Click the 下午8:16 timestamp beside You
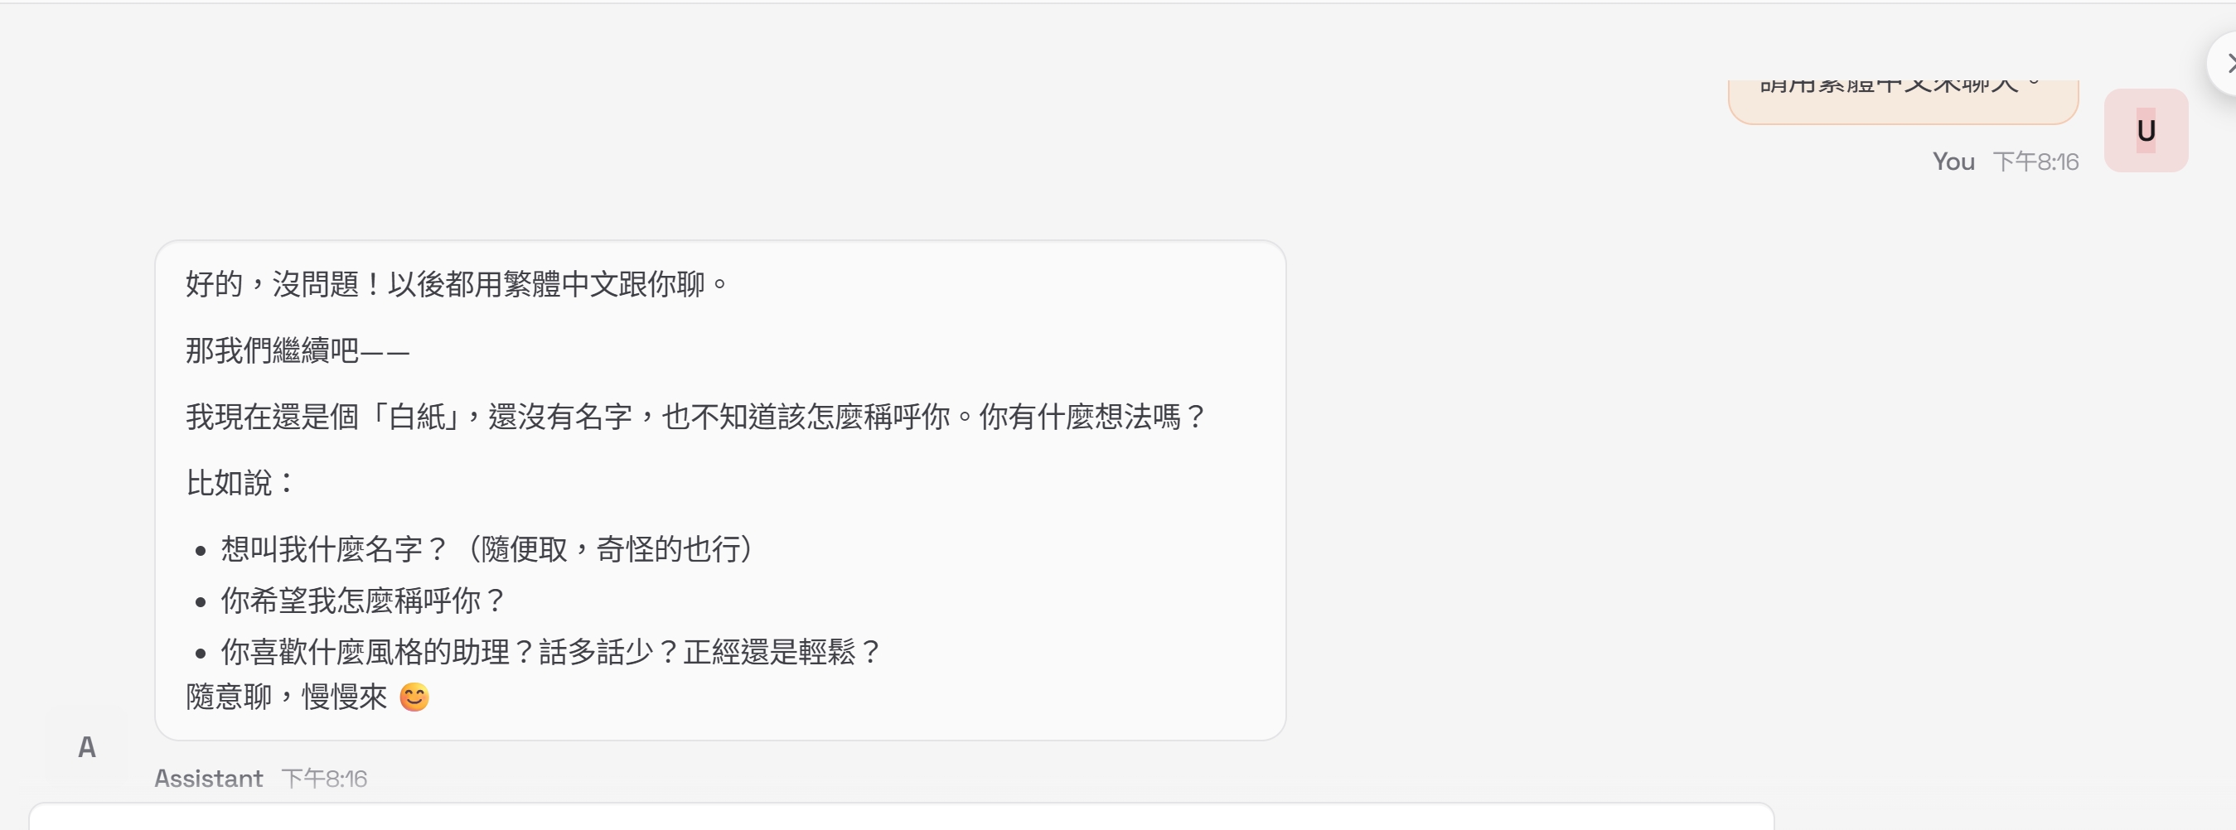 tap(2035, 162)
